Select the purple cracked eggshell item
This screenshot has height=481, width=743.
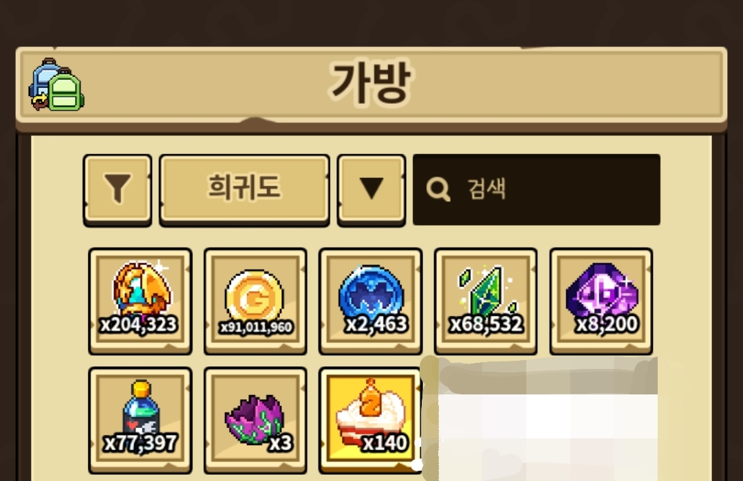pyautogui.click(x=255, y=421)
